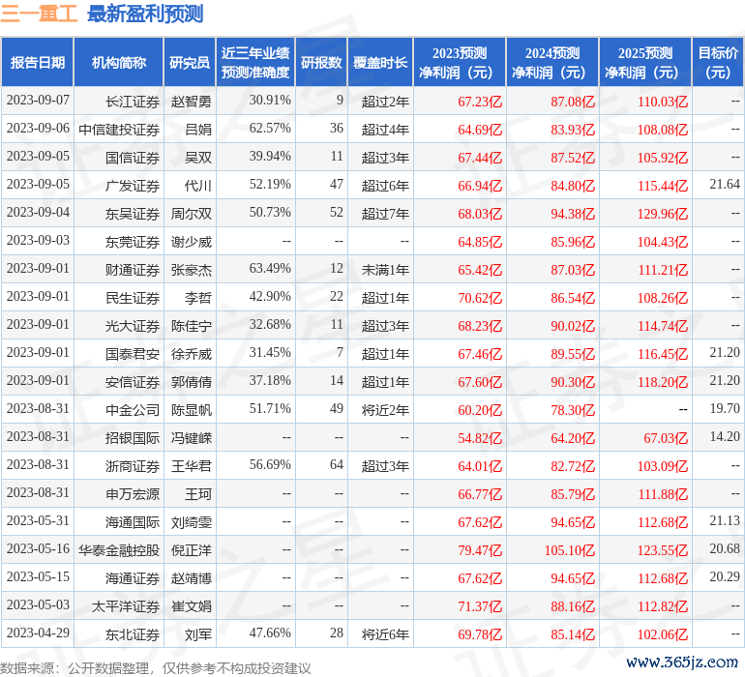Select accuracy value 47.66%

click(x=270, y=633)
